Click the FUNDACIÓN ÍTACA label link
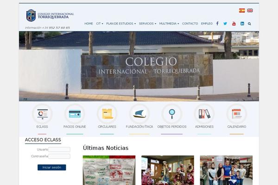 (139, 127)
